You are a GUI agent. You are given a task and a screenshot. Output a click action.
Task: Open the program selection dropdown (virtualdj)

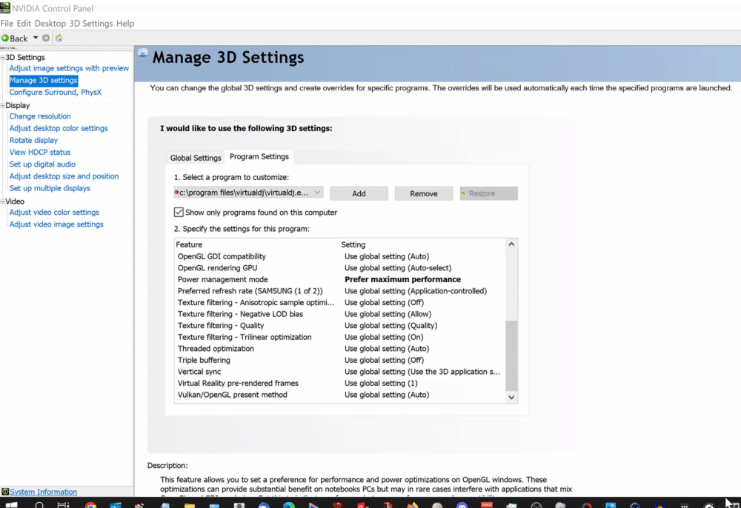[x=248, y=193]
